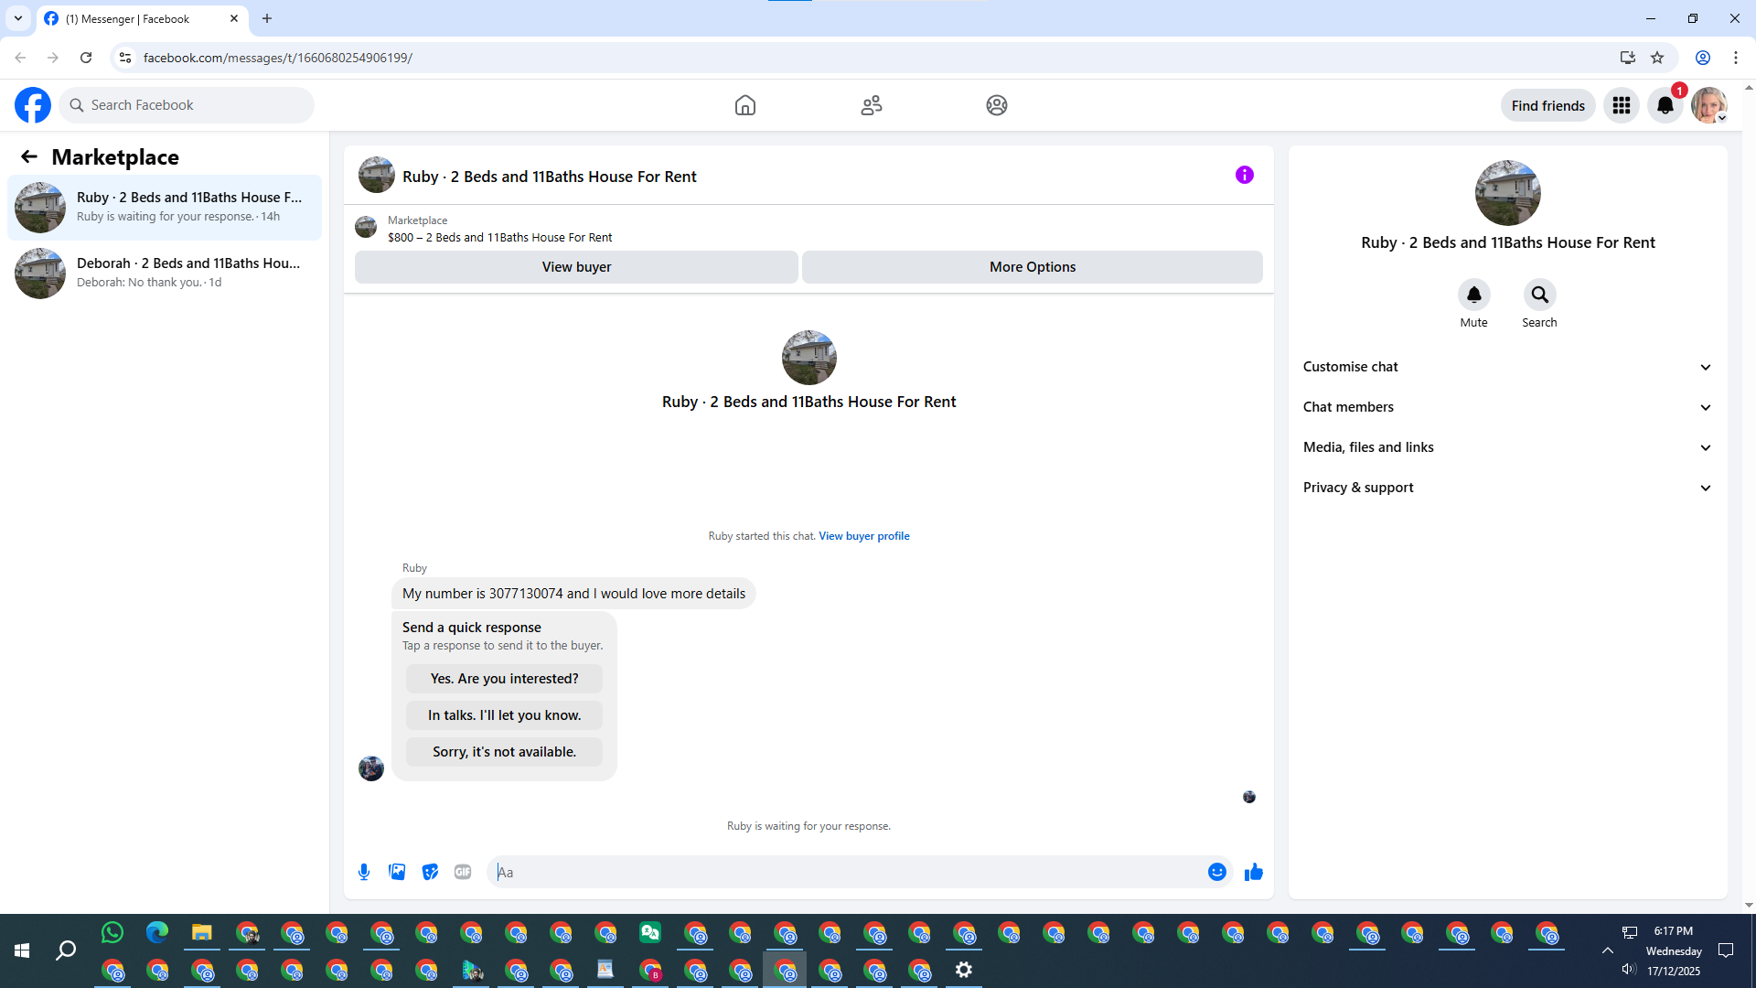
Task: Open File Explorer from the taskbar
Action: tap(202, 933)
